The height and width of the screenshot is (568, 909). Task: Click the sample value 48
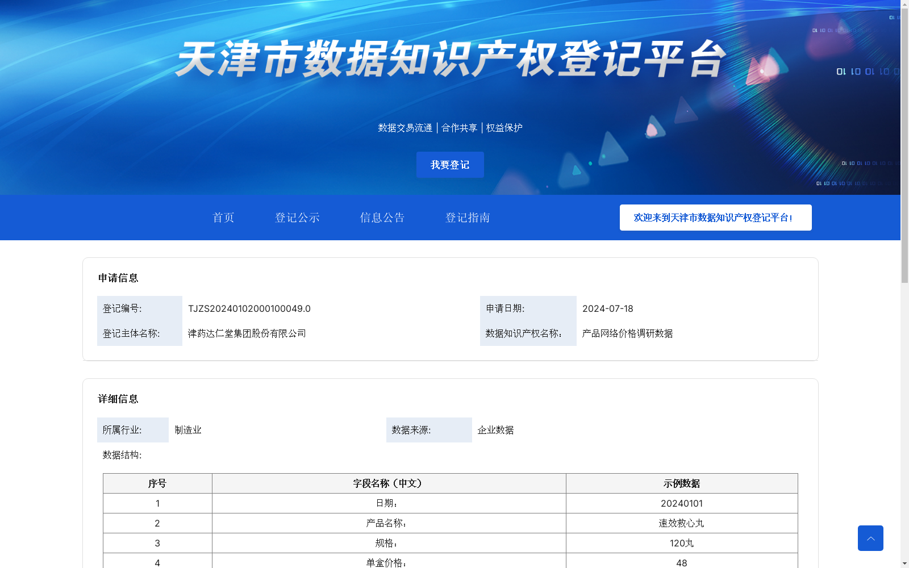tap(682, 561)
